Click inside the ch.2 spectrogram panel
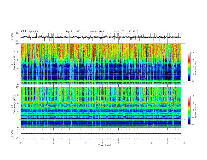Screen dimensions: 207x160 pyautogui.click(x=101, y=107)
